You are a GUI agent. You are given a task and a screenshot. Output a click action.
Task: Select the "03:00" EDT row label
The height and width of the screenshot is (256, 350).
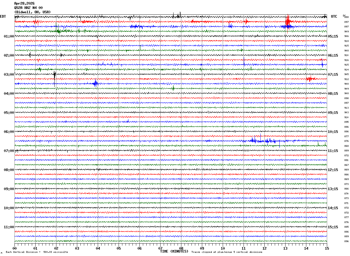tap(9, 75)
